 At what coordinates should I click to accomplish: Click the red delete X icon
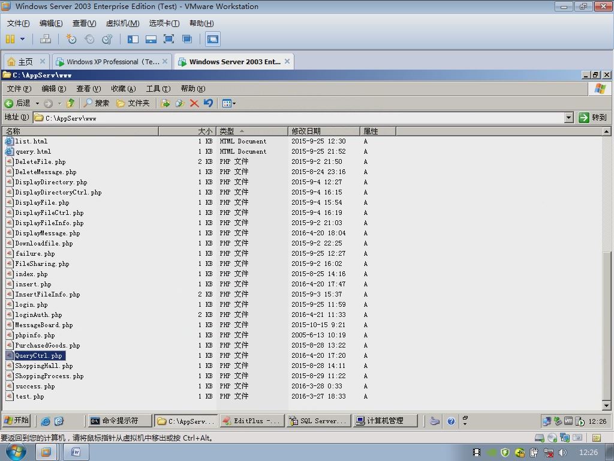[194, 103]
